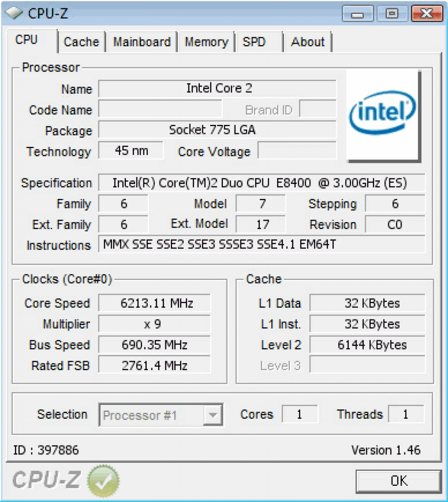Switch to the Cache tab
The image size is (448, 502).
pyautogui.click(x=81, y=42)
